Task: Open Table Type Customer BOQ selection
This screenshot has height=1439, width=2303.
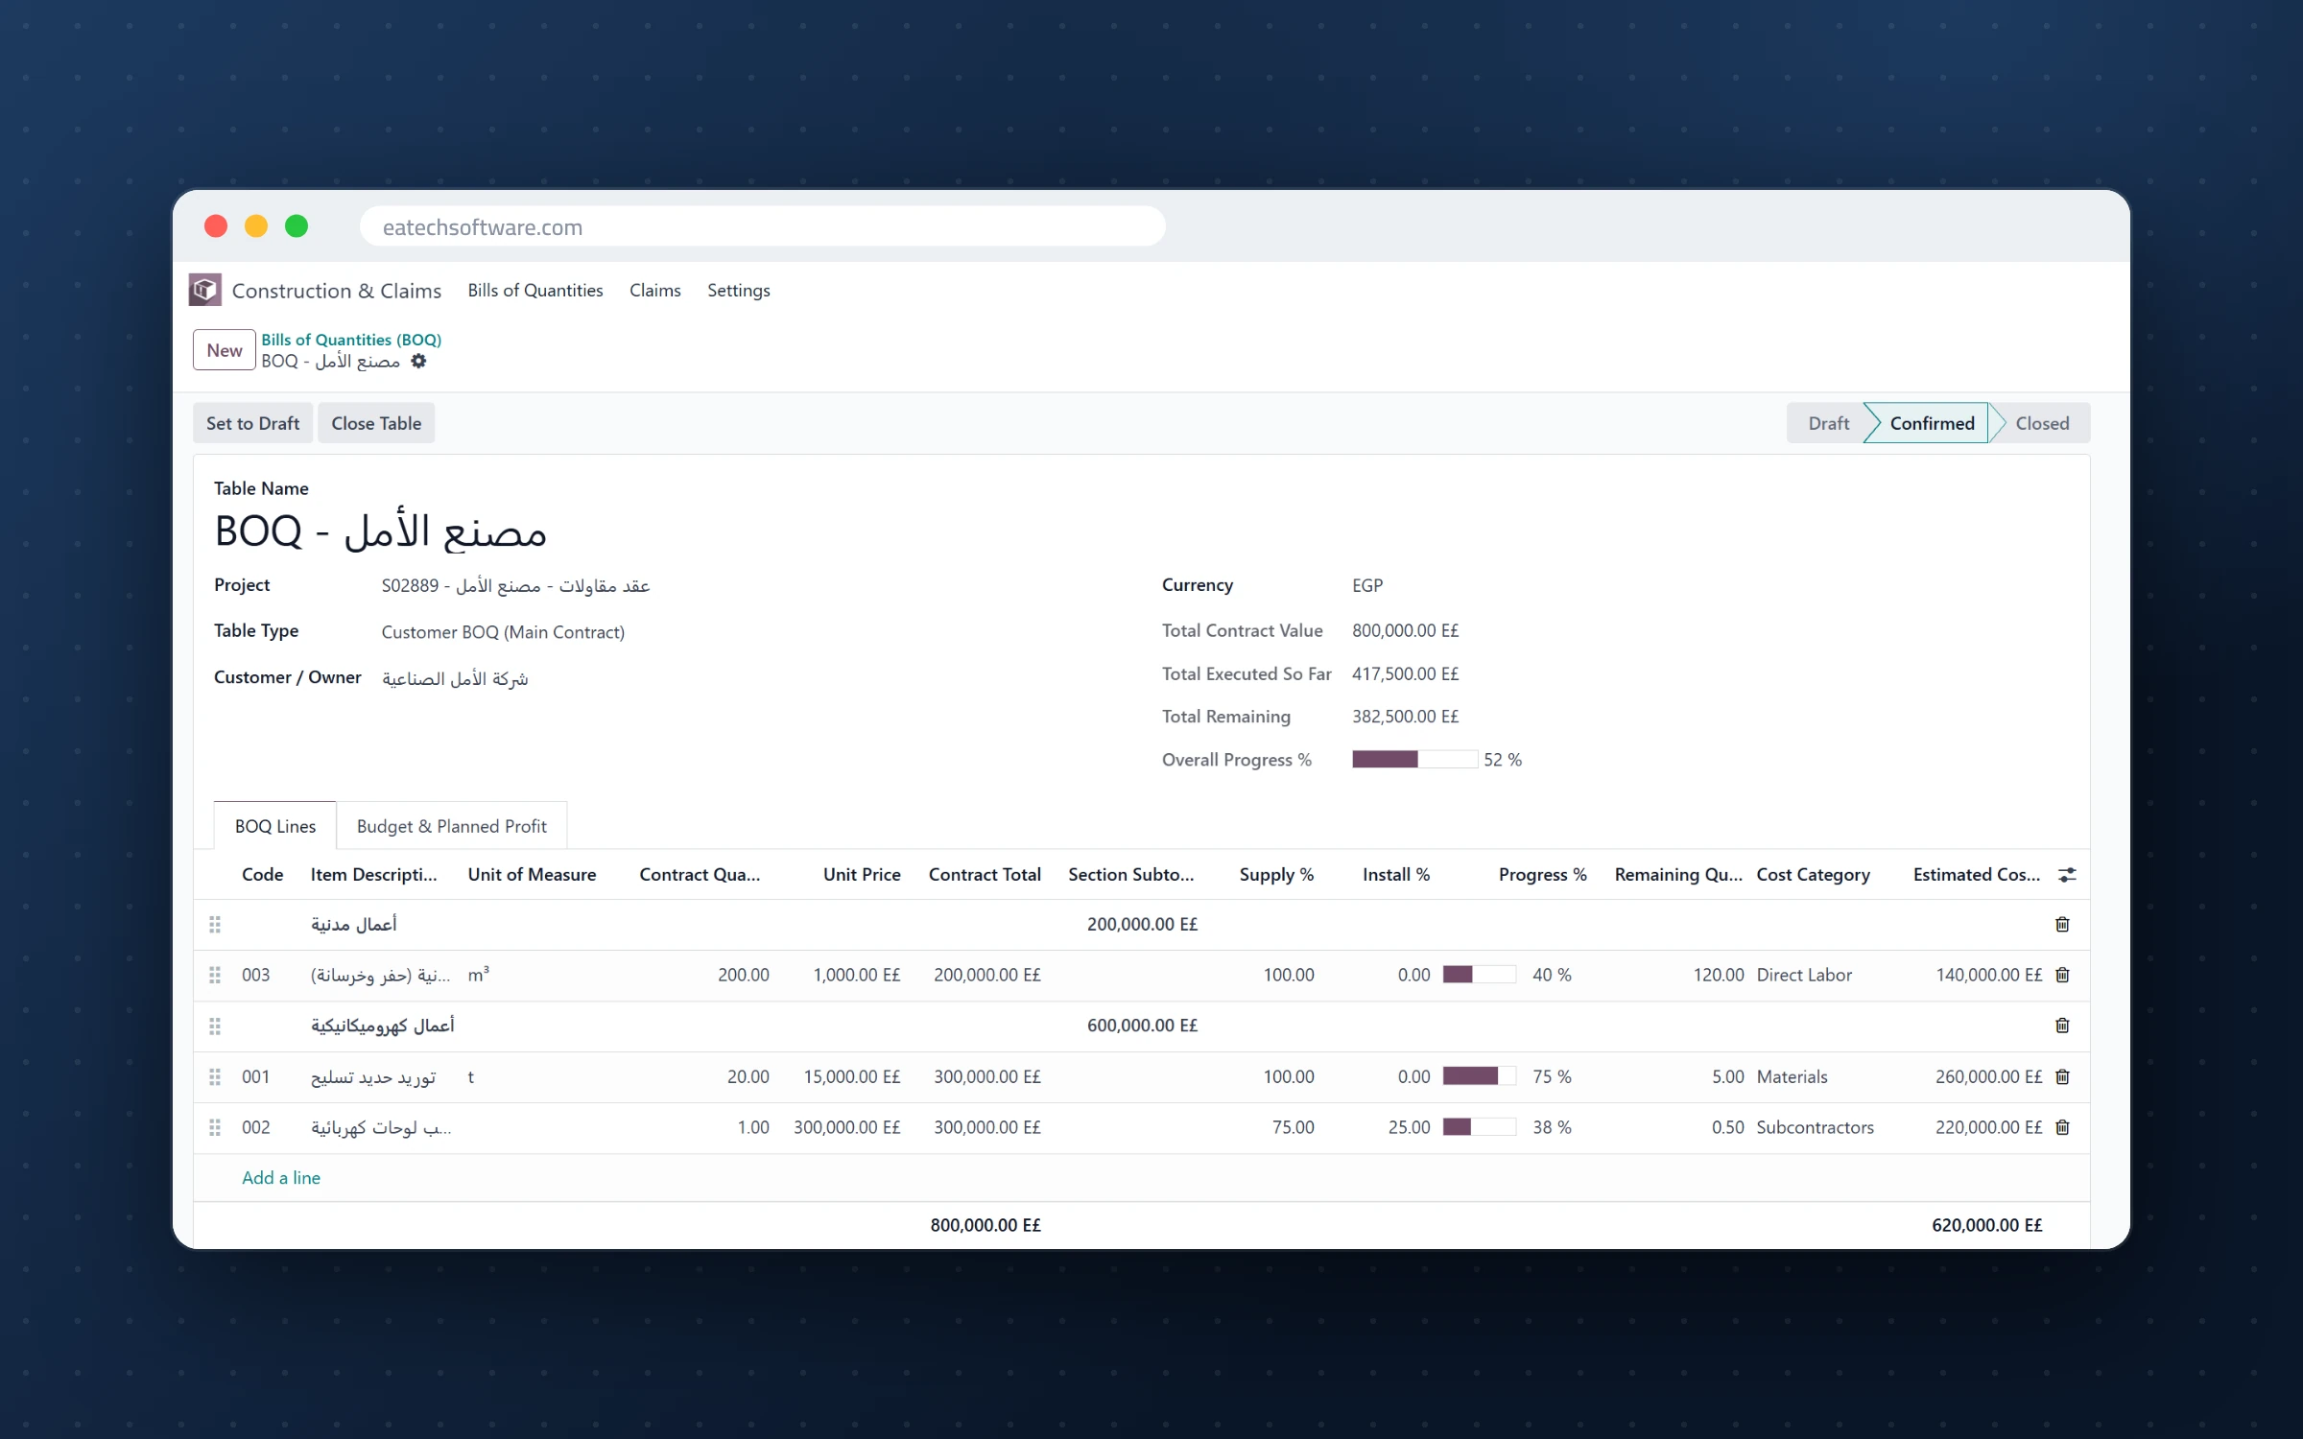Action: tap(503, 632)
